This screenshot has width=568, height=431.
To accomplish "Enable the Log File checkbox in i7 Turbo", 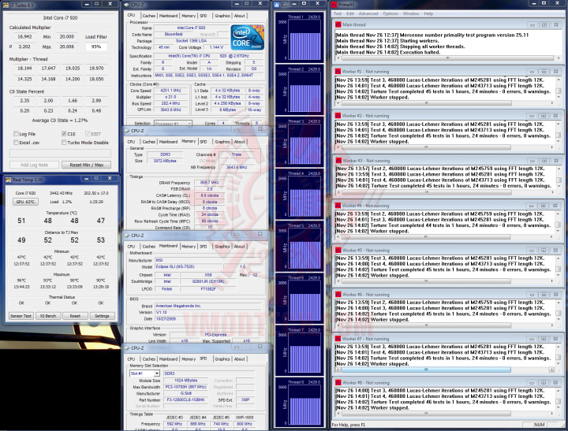I will [x=16, y=134].
